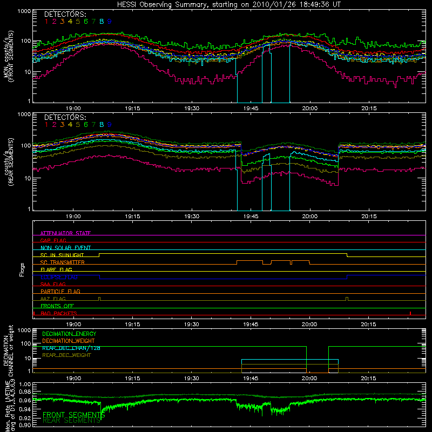Click AAZ FLAG label
This screenshot has width=432, height=432.
pyautogui.click(x=53, y=299)
